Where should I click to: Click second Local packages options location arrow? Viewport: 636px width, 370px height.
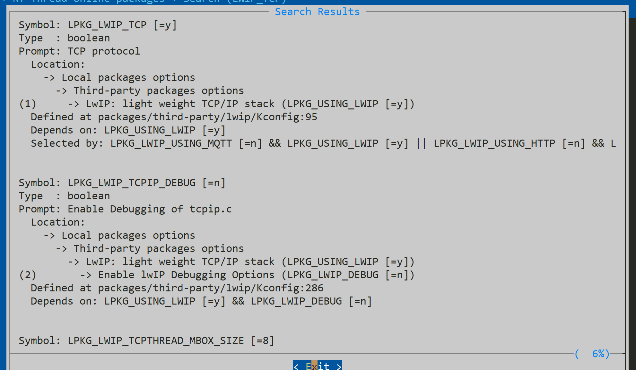coord(49,236)
